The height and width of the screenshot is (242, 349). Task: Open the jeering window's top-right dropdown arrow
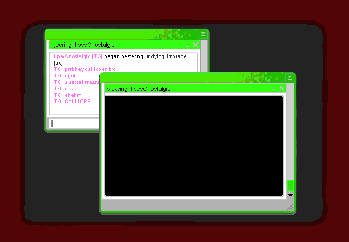coord(203,34)
